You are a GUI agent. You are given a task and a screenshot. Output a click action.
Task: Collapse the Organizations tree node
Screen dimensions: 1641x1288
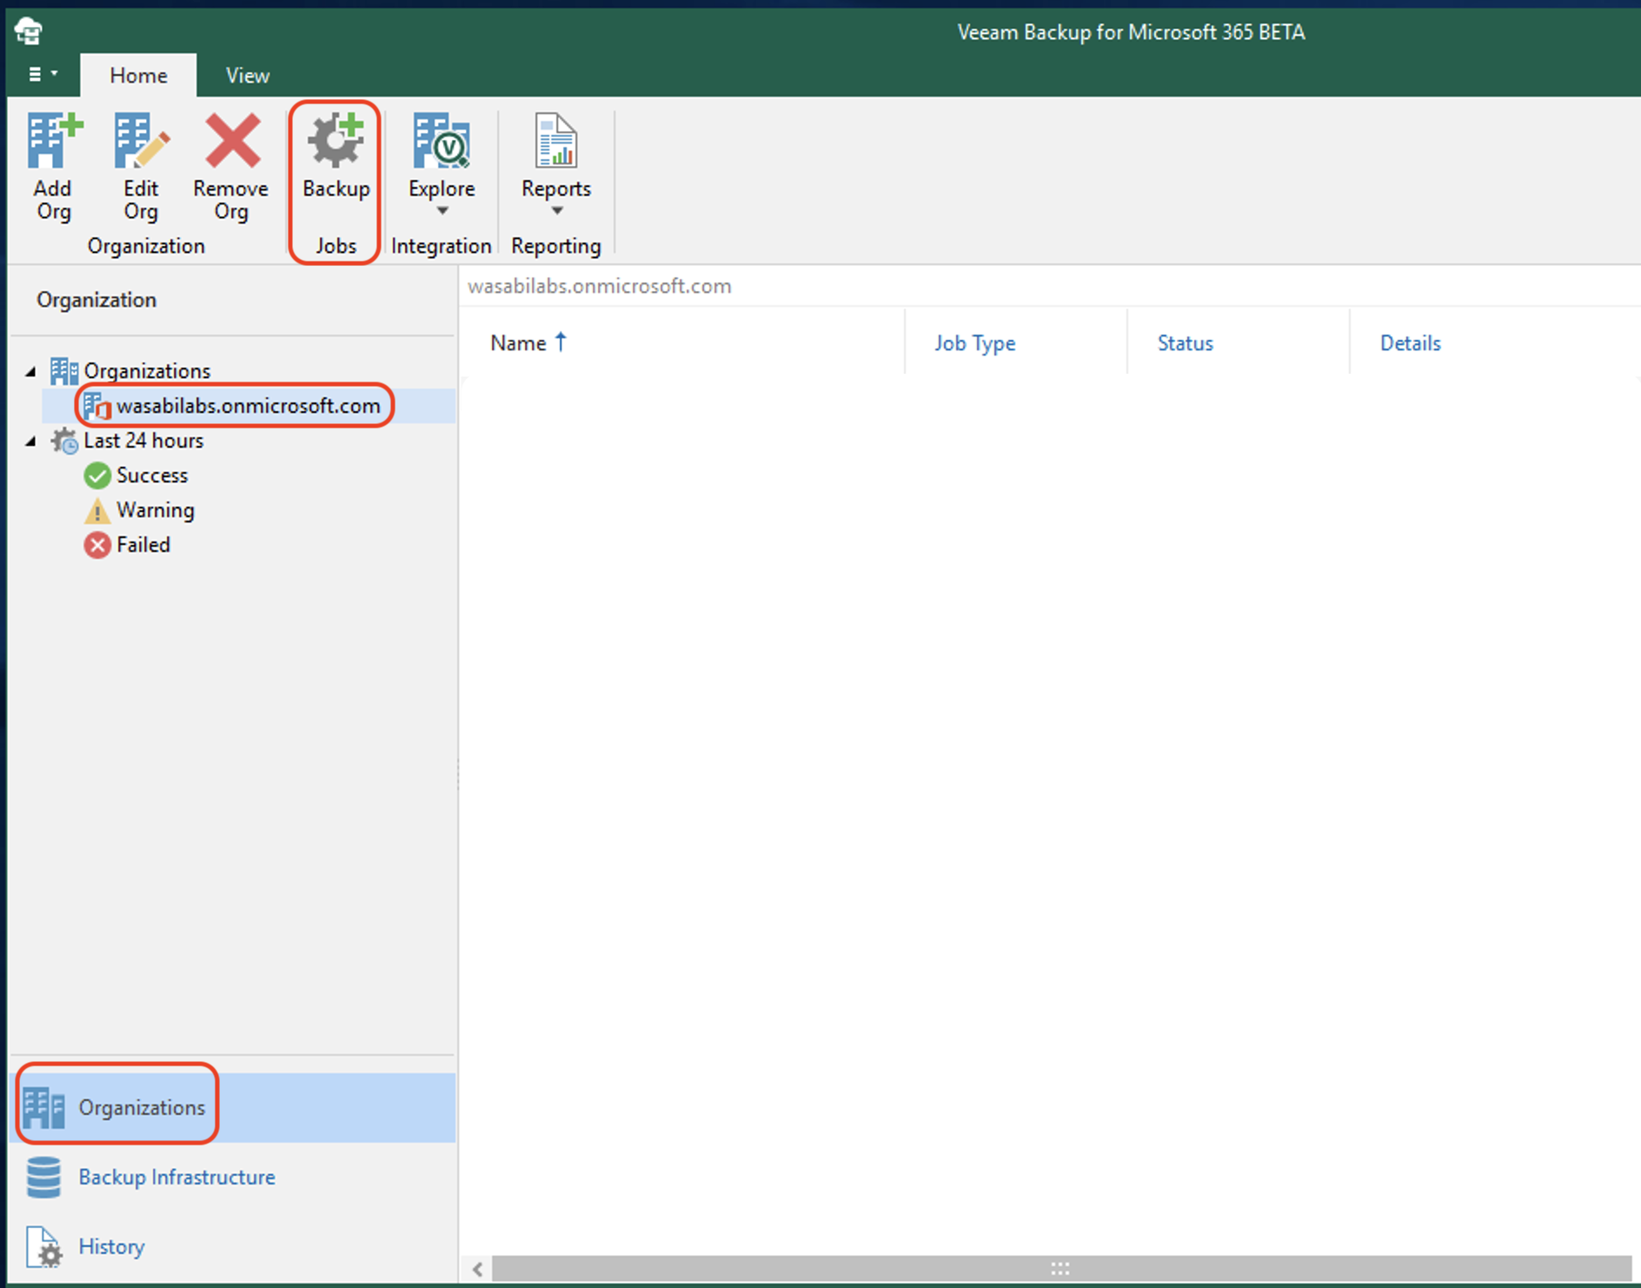pos(31,372)
